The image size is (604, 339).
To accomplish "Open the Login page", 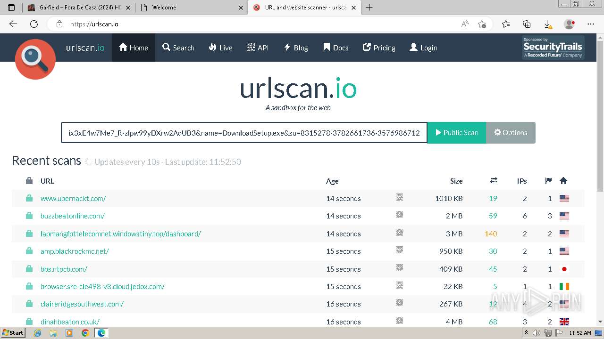I will click(x=423, y=48).
